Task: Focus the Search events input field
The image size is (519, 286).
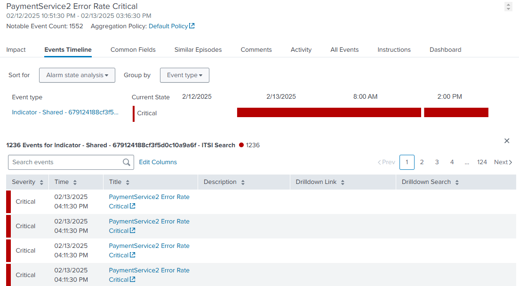Action: coord(65,162)
